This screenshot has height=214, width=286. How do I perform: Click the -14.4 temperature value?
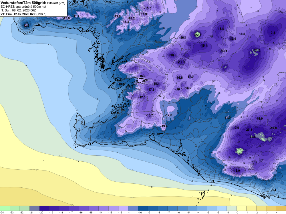125,22
